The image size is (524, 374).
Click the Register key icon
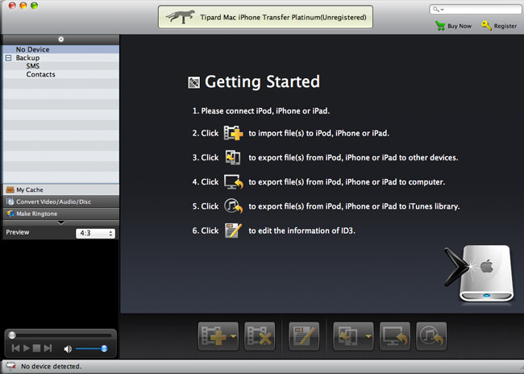click(486, 26)
